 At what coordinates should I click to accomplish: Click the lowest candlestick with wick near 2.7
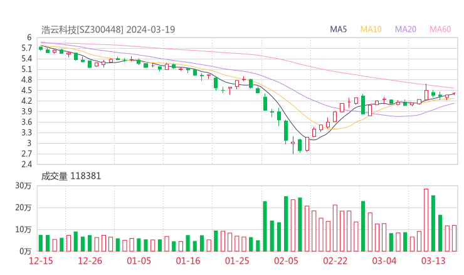coord(293,145)
